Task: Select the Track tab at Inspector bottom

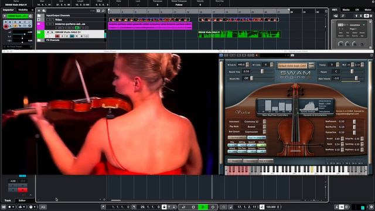Action: [x=8, y=200]
